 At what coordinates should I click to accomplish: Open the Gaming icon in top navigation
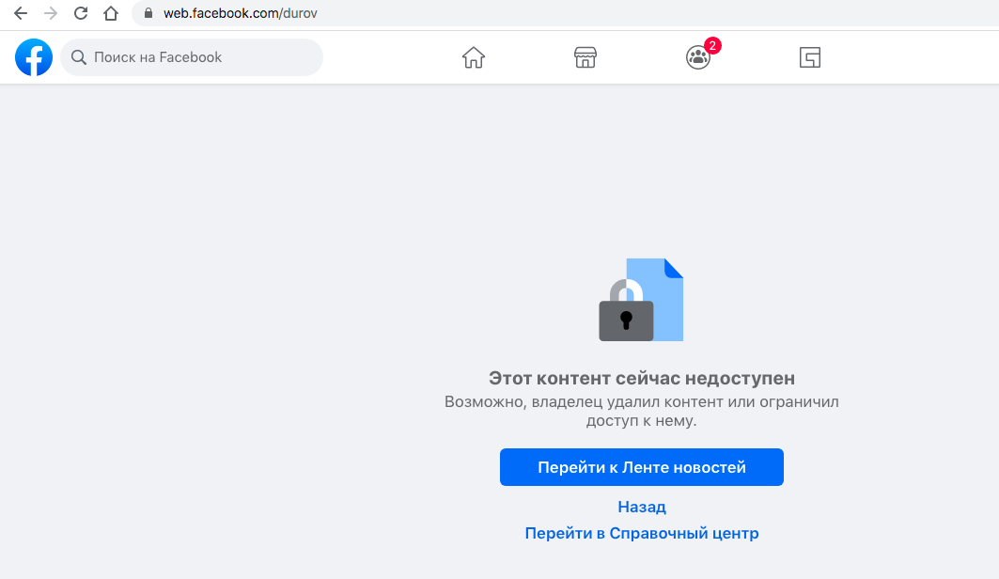[x=809, y=58]
